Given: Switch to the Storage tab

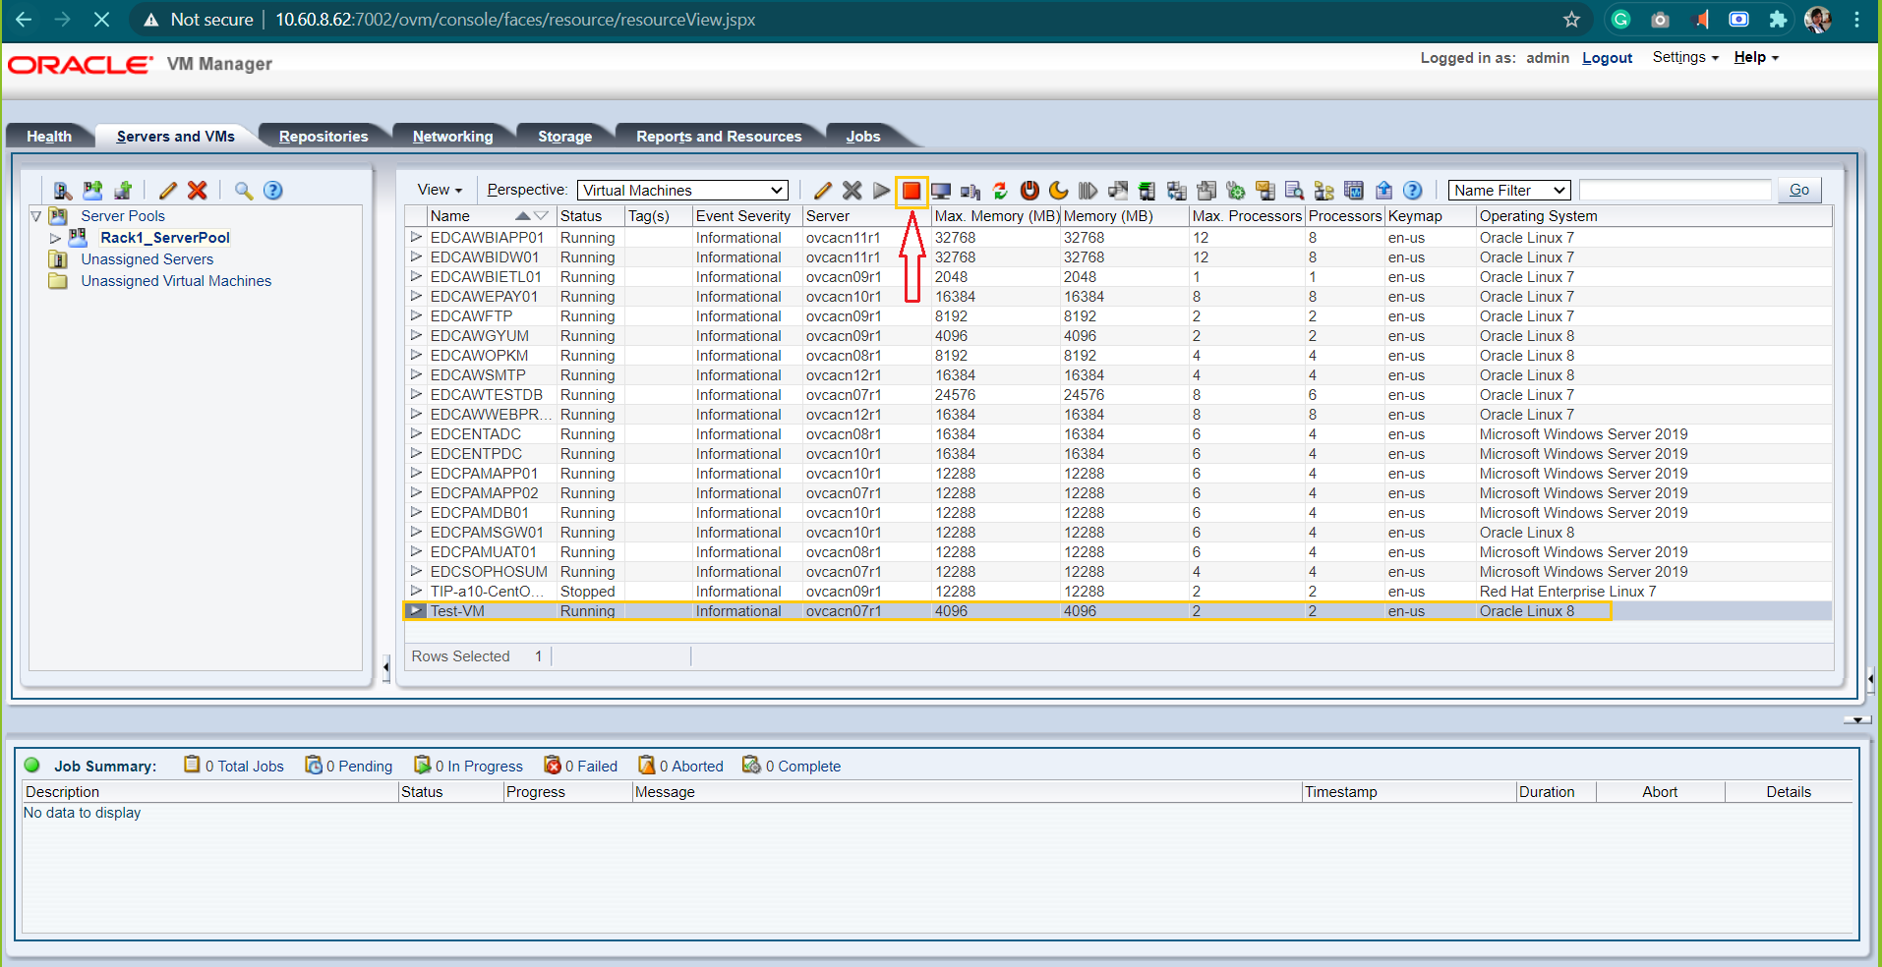Looking at the screenshot, I should point(565,137).
